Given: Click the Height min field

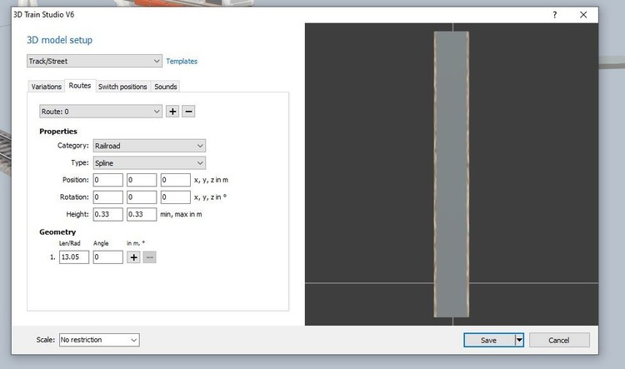Looking at the screenshot, I should coord(108,214).
